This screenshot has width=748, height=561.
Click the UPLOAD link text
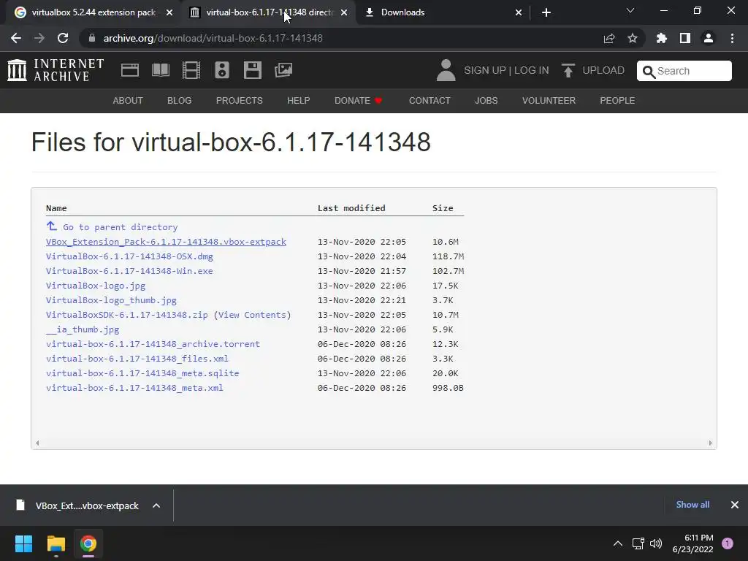[x=603, y=70]
